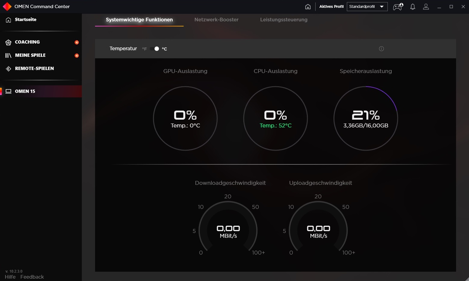Show temperature info via the info icon

coord(381,49)
